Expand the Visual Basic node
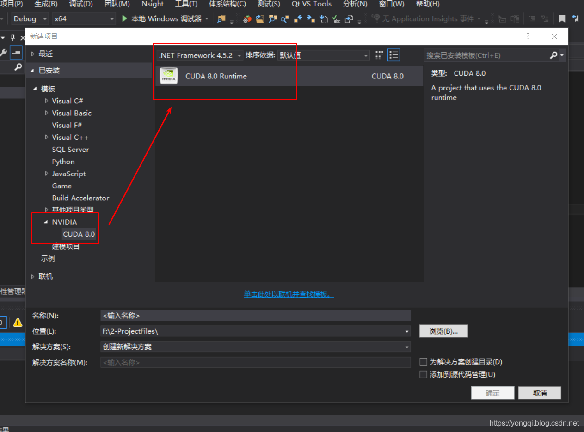The width and height of the screenshot is (584, 432). click(47, 113)
